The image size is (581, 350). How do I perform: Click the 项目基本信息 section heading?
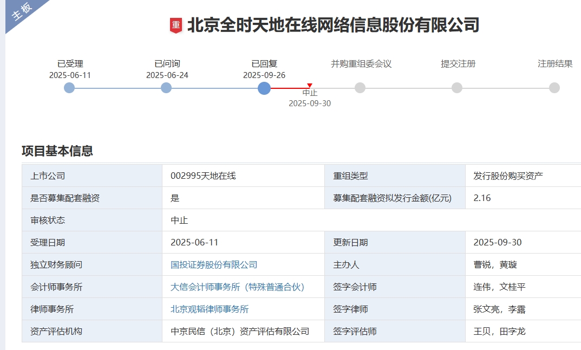pos(57,151)
